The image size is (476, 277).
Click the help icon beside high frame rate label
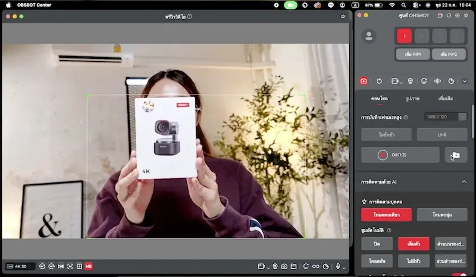point(406,118)
